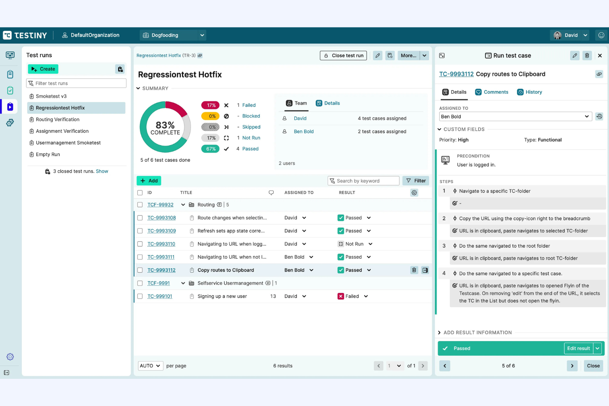Edit the test case using the pencil icon

click(574, 55)
